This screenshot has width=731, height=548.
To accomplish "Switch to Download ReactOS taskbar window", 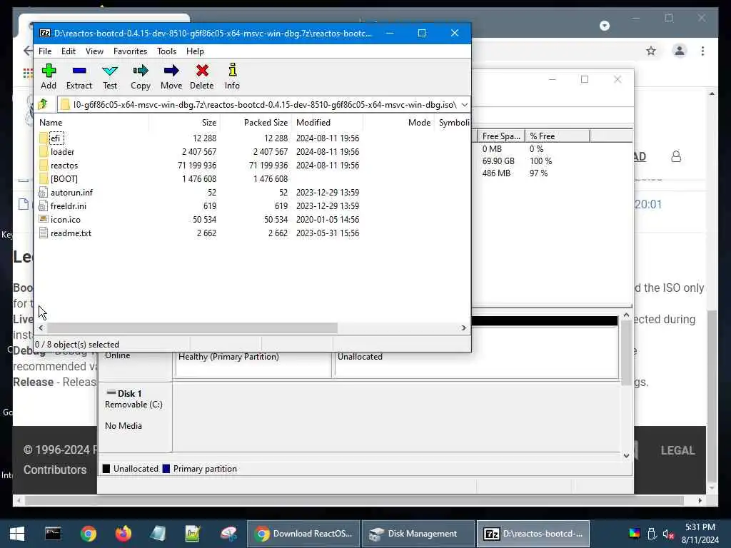I will point(303,534).
